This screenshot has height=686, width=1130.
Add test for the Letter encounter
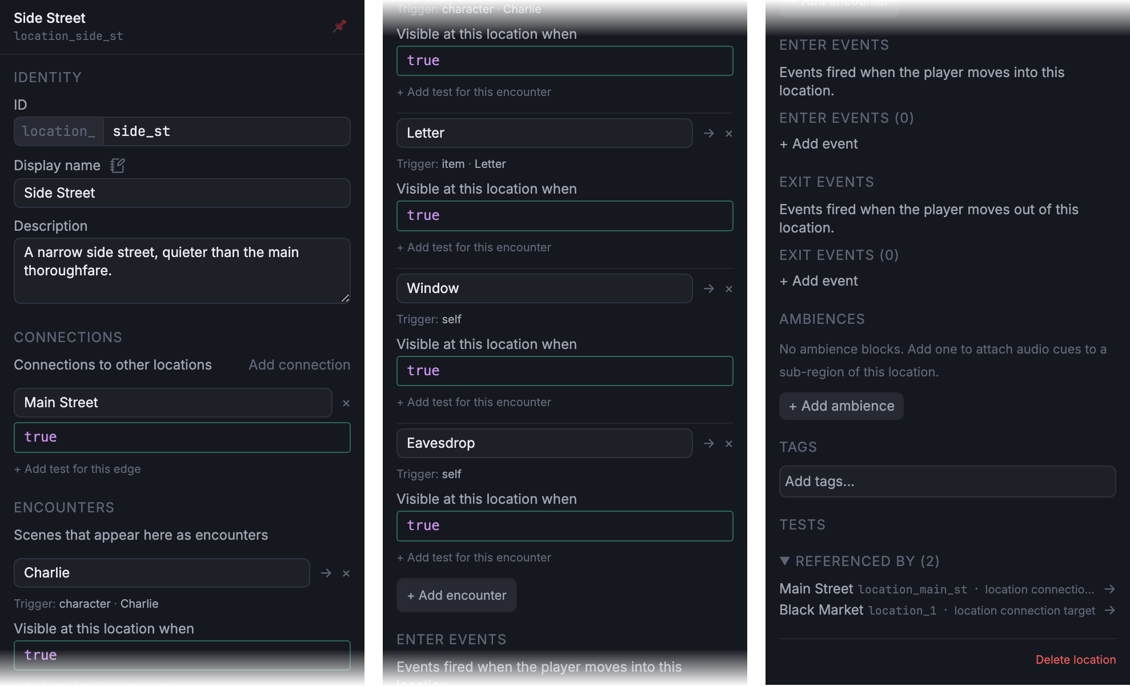[474, 247]
